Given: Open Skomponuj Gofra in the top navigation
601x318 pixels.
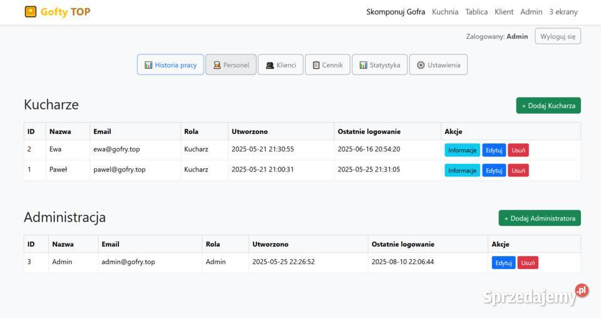Looking at the screenshot, I should [396, 12].
